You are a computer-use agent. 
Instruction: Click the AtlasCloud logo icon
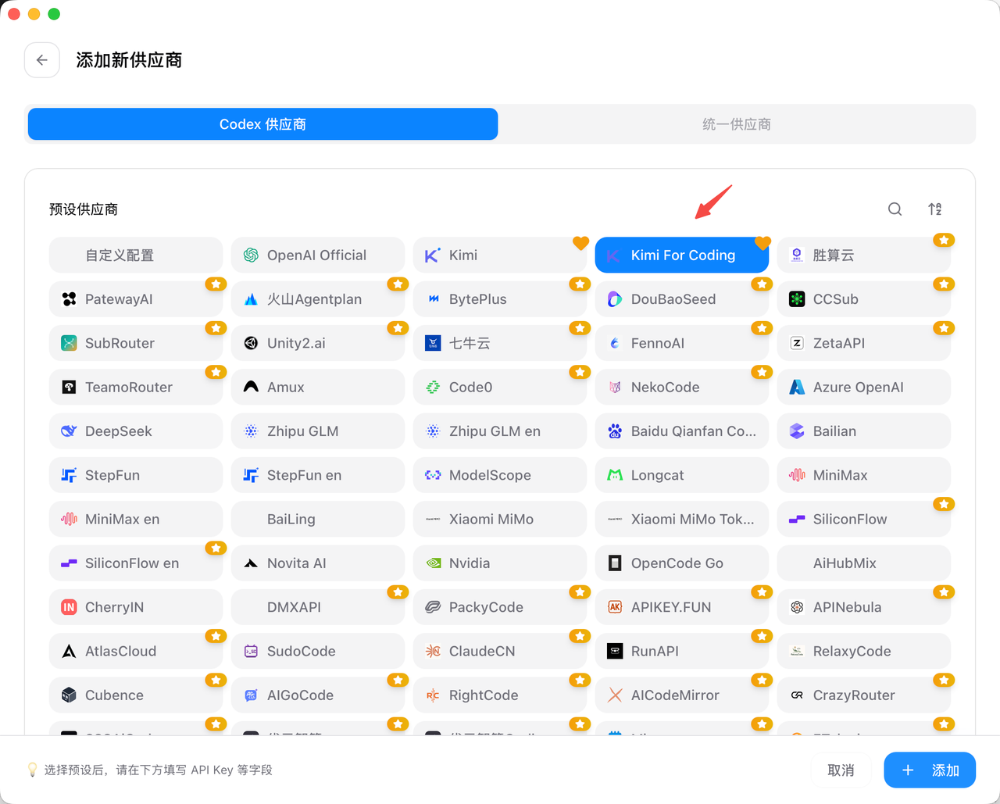(69, 652)
